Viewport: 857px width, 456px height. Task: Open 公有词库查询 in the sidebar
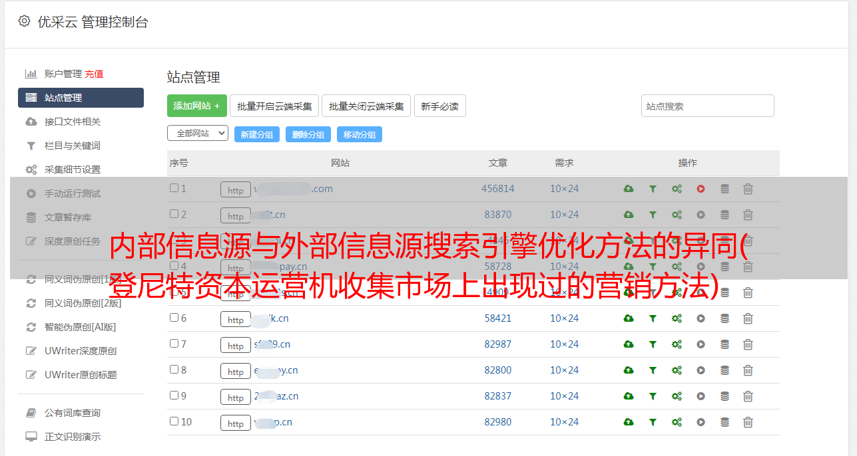tap(73, 413)
